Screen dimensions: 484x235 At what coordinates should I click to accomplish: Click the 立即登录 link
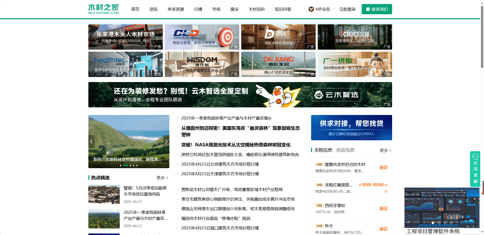347,9
